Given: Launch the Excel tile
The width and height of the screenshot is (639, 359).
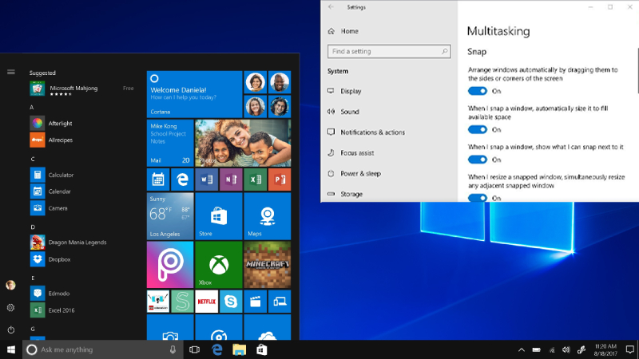Looking at the screenshot, I should tap(255, 179).
